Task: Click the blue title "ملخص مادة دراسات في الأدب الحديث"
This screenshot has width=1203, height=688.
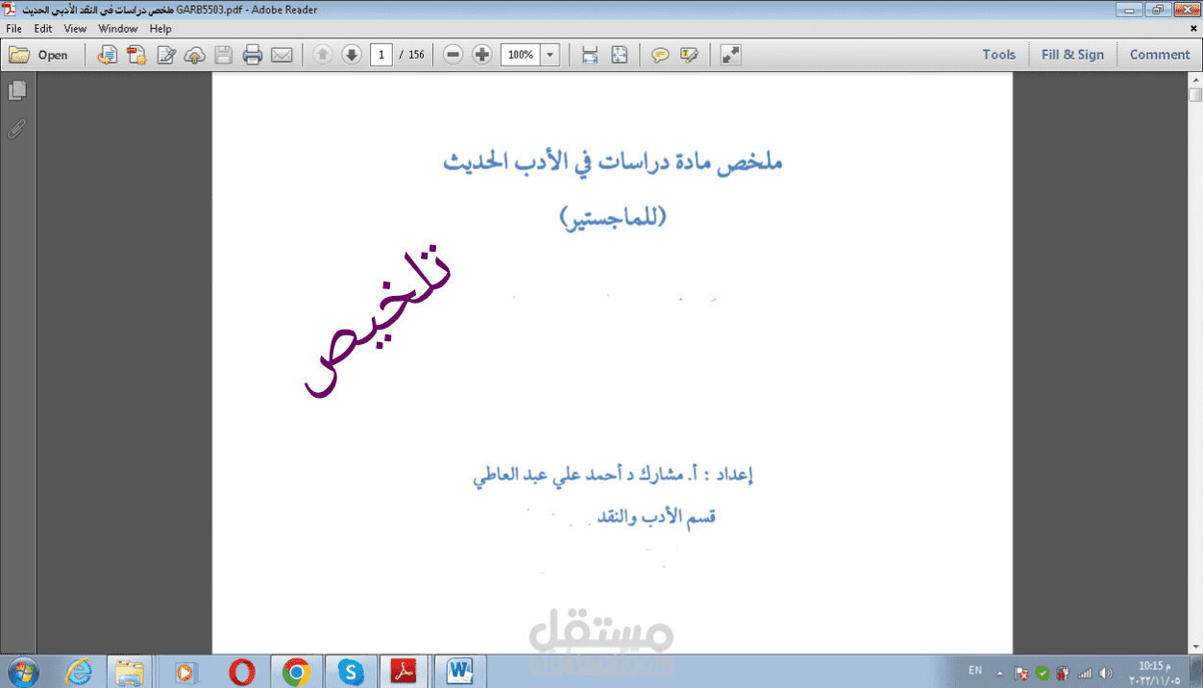Action: point(613,162)
